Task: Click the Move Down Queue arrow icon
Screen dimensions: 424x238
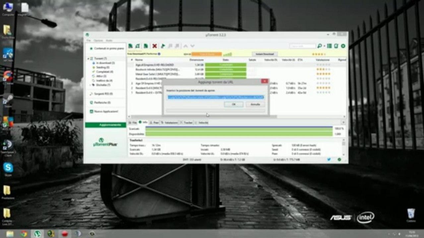Action: (x=192, y=46)
